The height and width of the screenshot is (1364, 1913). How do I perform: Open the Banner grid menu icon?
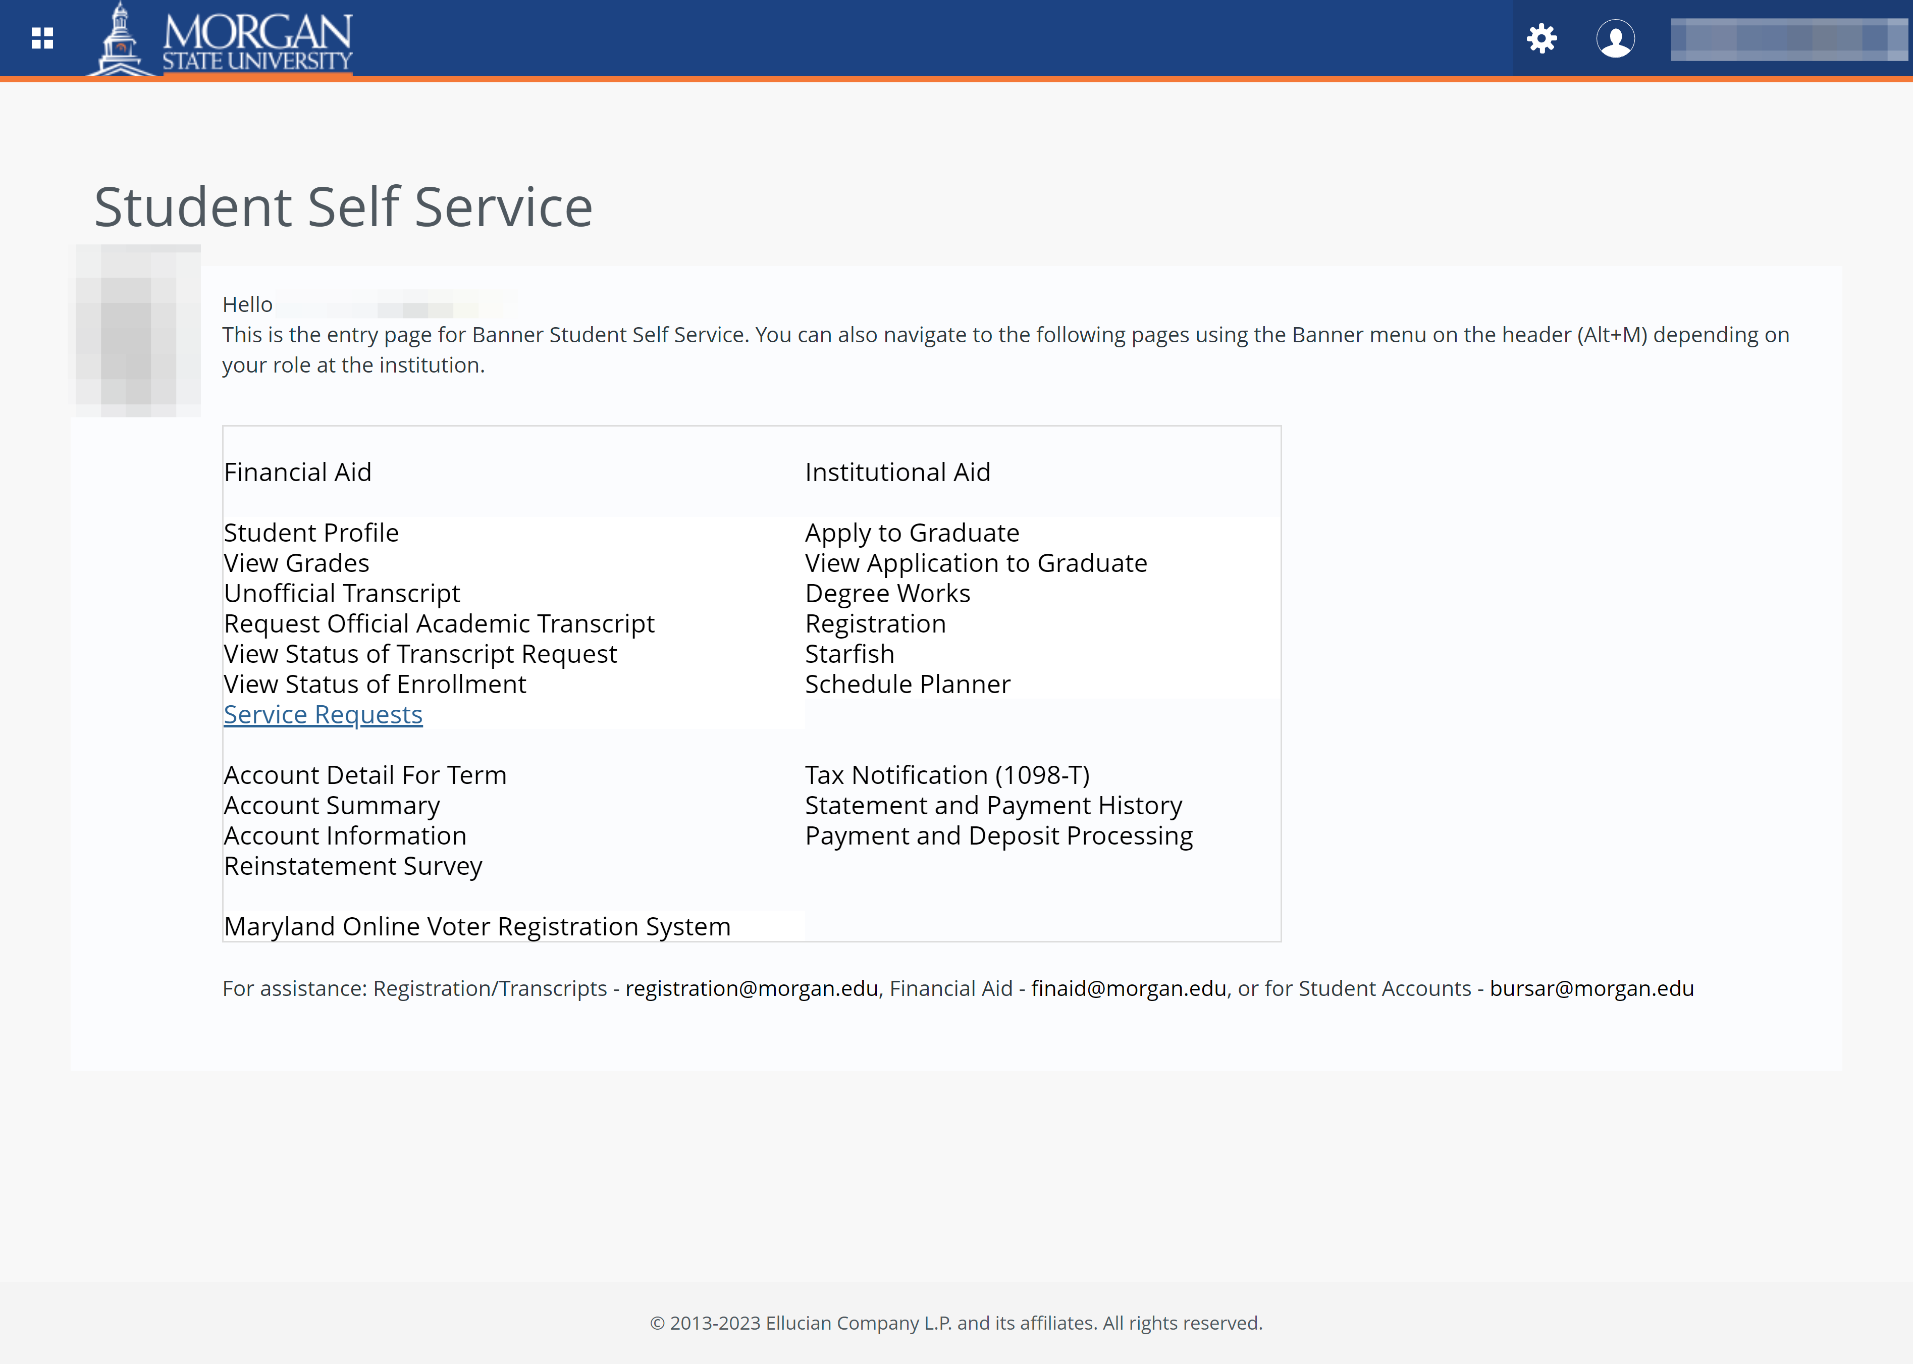(x=42, y=39)
